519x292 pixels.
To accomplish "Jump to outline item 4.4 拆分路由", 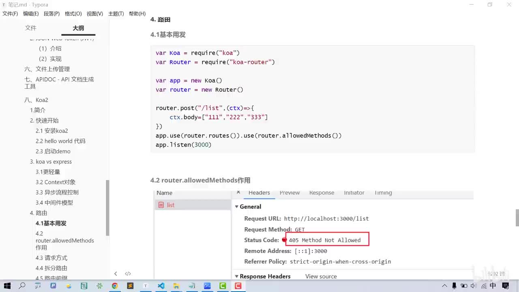I will tap(51, 268).
